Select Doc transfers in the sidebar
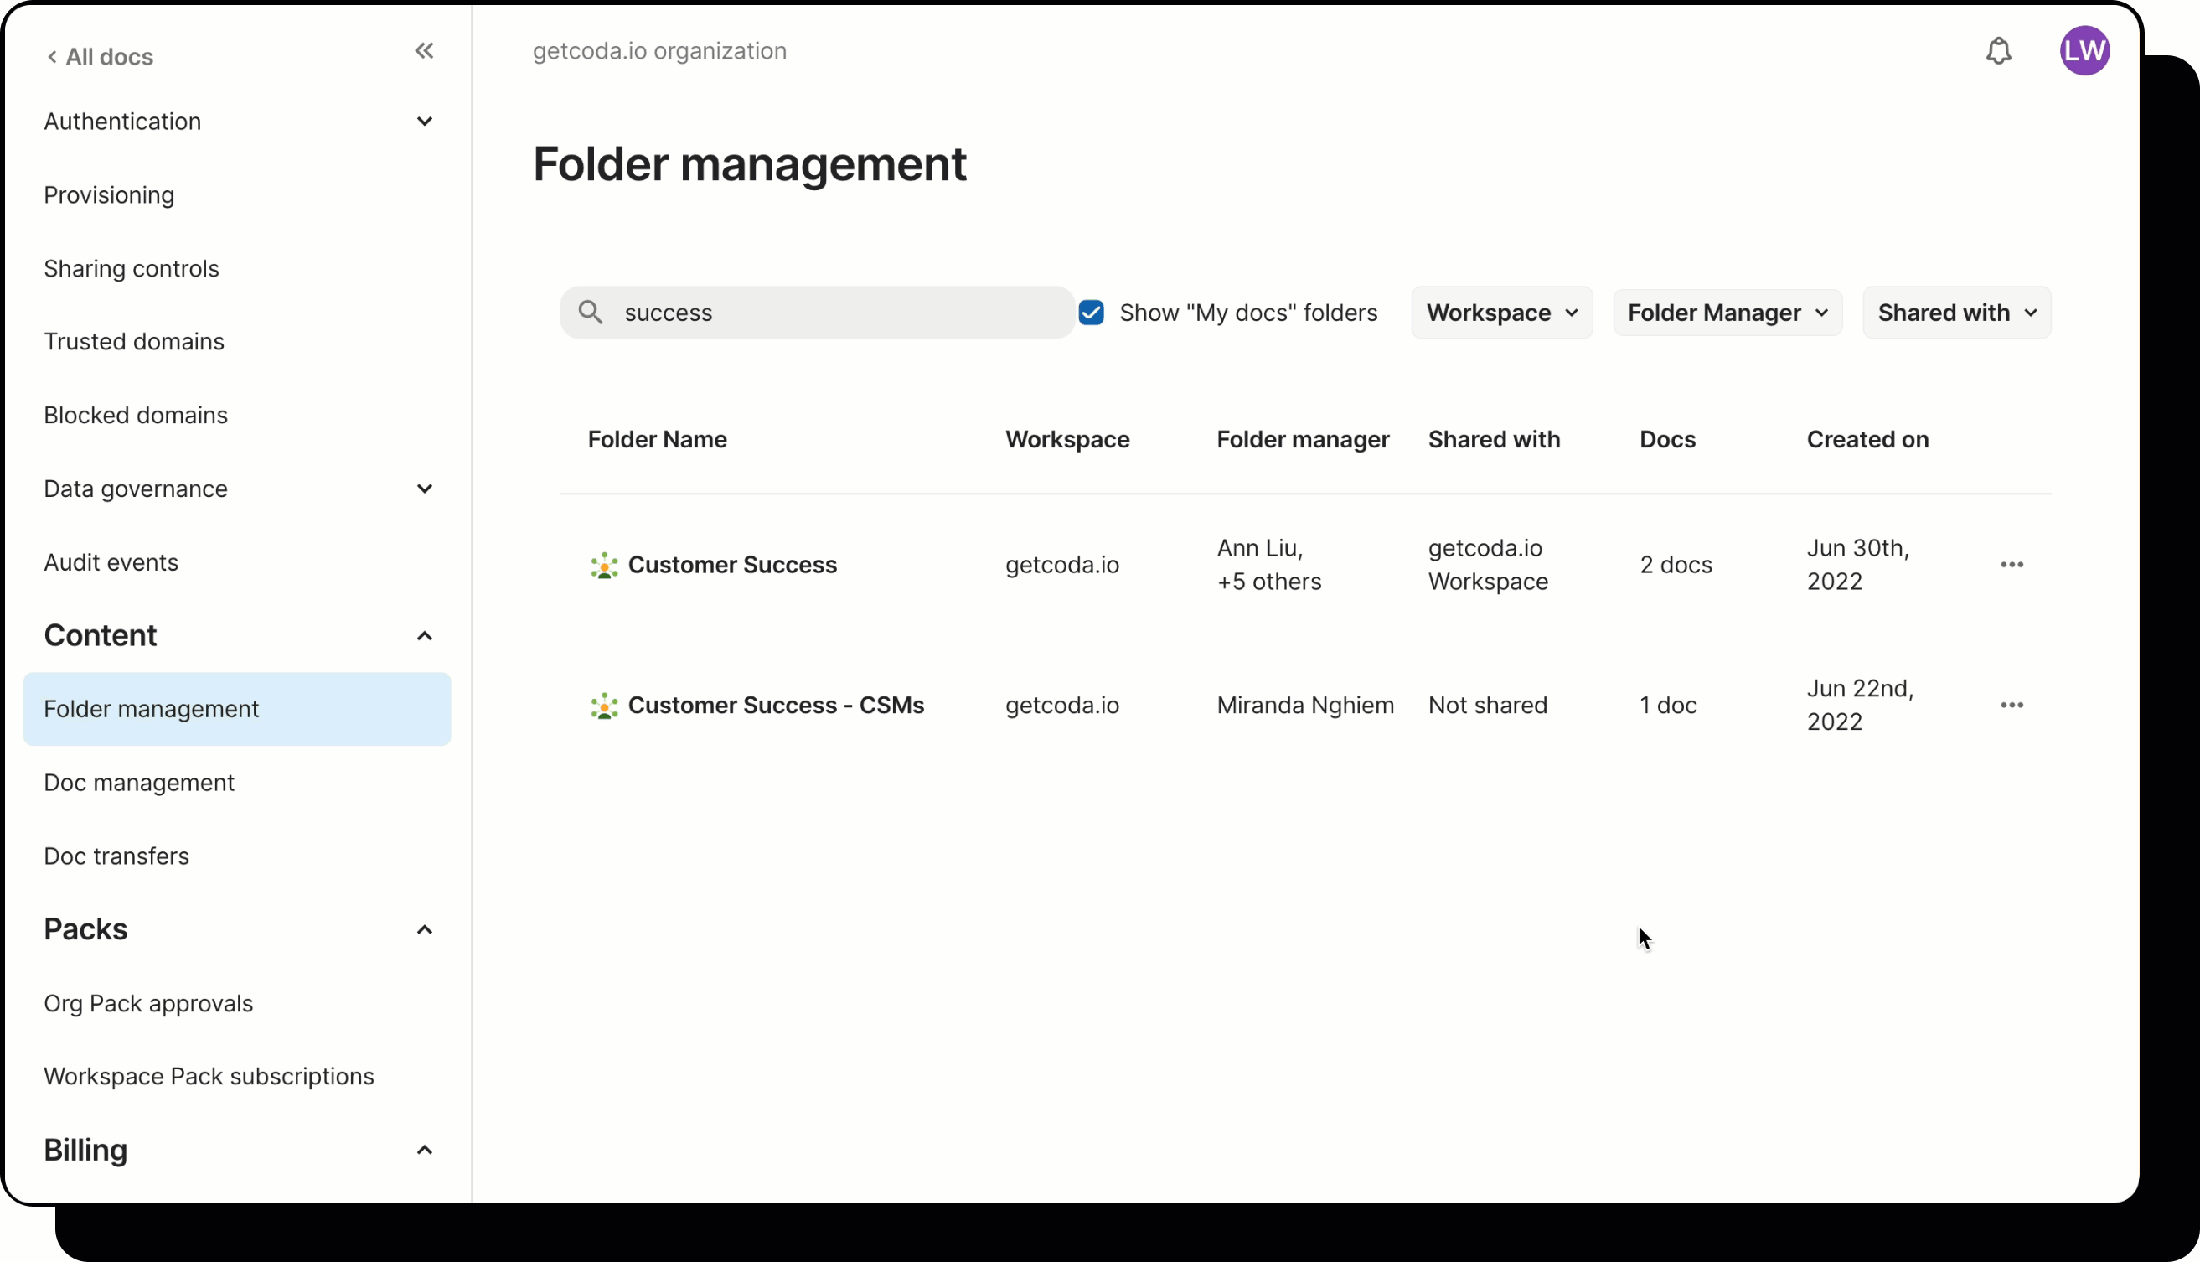This screenshot has width=2200, height=1262. tap(116, 856)
